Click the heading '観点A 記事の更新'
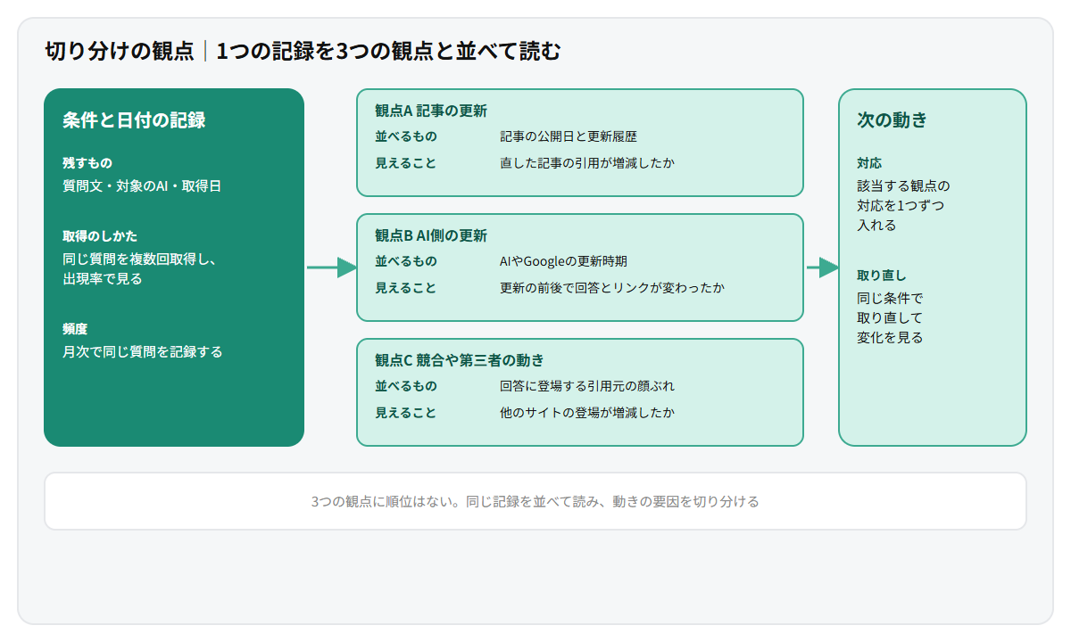 coord(431,111)
